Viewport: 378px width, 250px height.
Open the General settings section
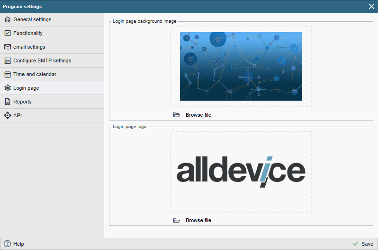coord(52,19)
